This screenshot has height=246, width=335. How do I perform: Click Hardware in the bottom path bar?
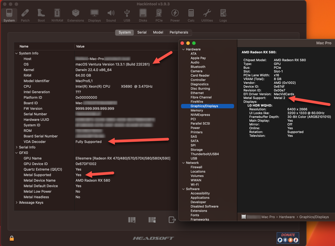[x=287, y=217]
